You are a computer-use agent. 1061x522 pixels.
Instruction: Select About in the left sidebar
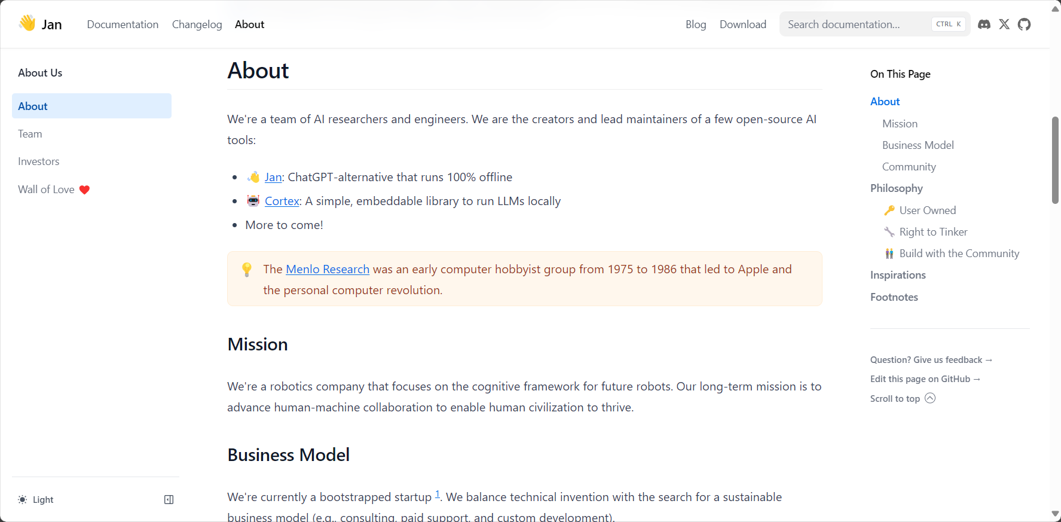91,106
